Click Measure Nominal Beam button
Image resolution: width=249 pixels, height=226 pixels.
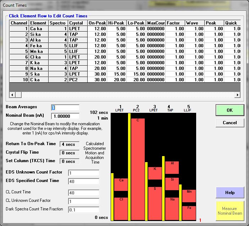(x=229, y=211)
